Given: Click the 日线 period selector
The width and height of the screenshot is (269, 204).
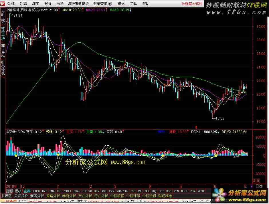Looking at the screenshot, I should [259, 186].
